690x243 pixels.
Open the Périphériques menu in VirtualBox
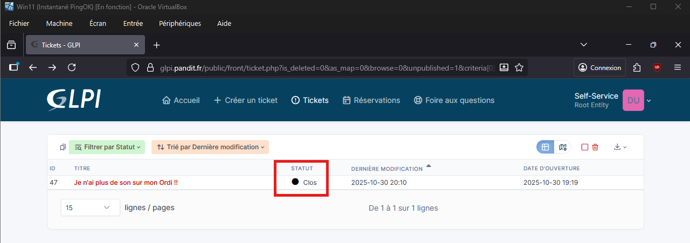click(180, 23)
